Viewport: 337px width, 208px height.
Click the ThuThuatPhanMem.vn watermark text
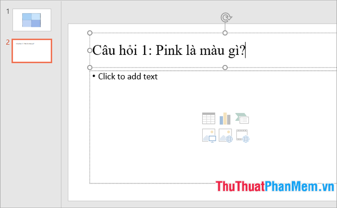[x=275, y=186]
